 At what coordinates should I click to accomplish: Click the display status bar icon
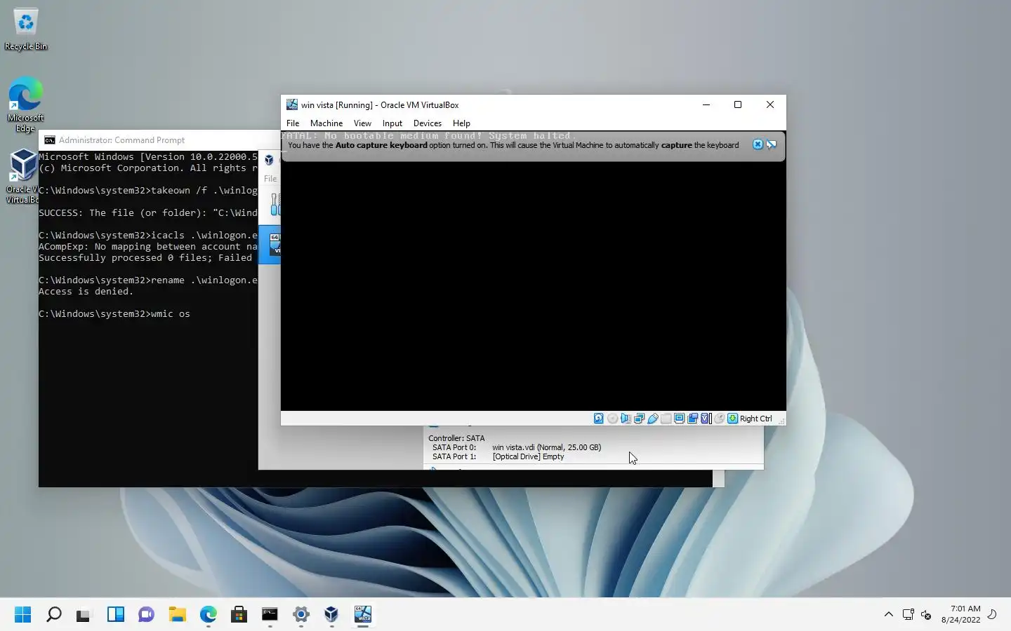tap(679, 419)
